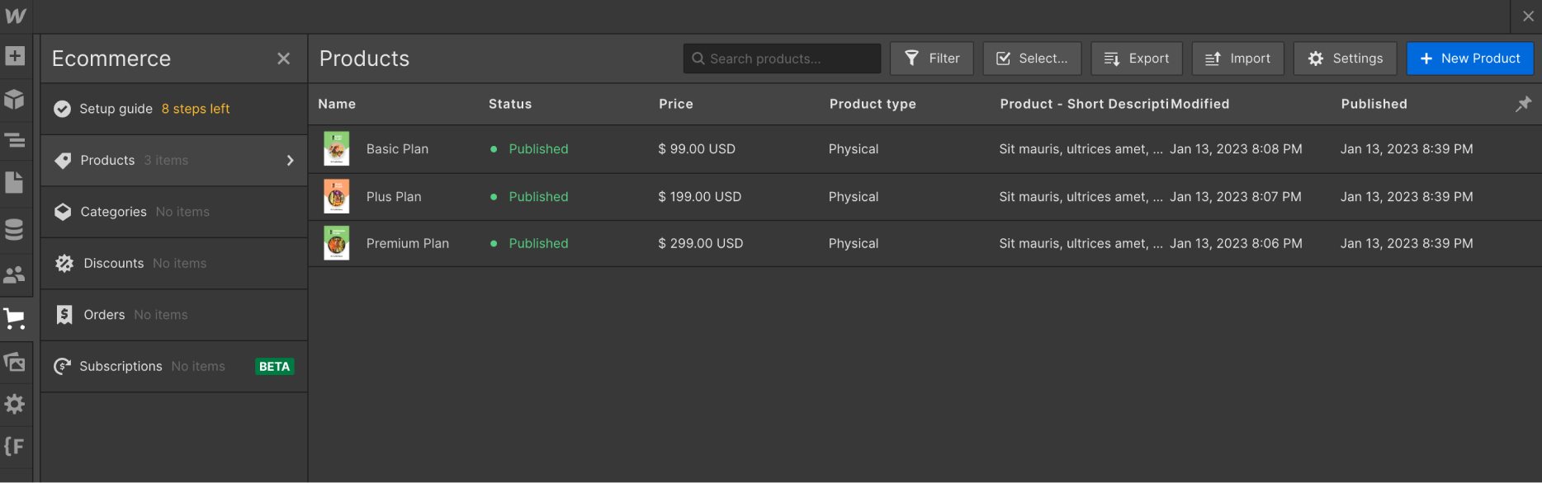
Task: Open the Filter options
Action: point(932,59)
